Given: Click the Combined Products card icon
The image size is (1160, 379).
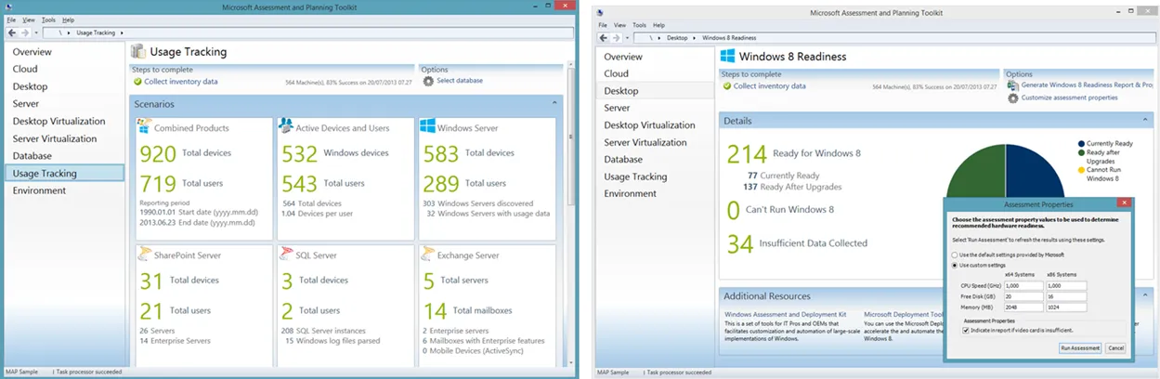Looking at the screenshot, I should tap(144, 126).
